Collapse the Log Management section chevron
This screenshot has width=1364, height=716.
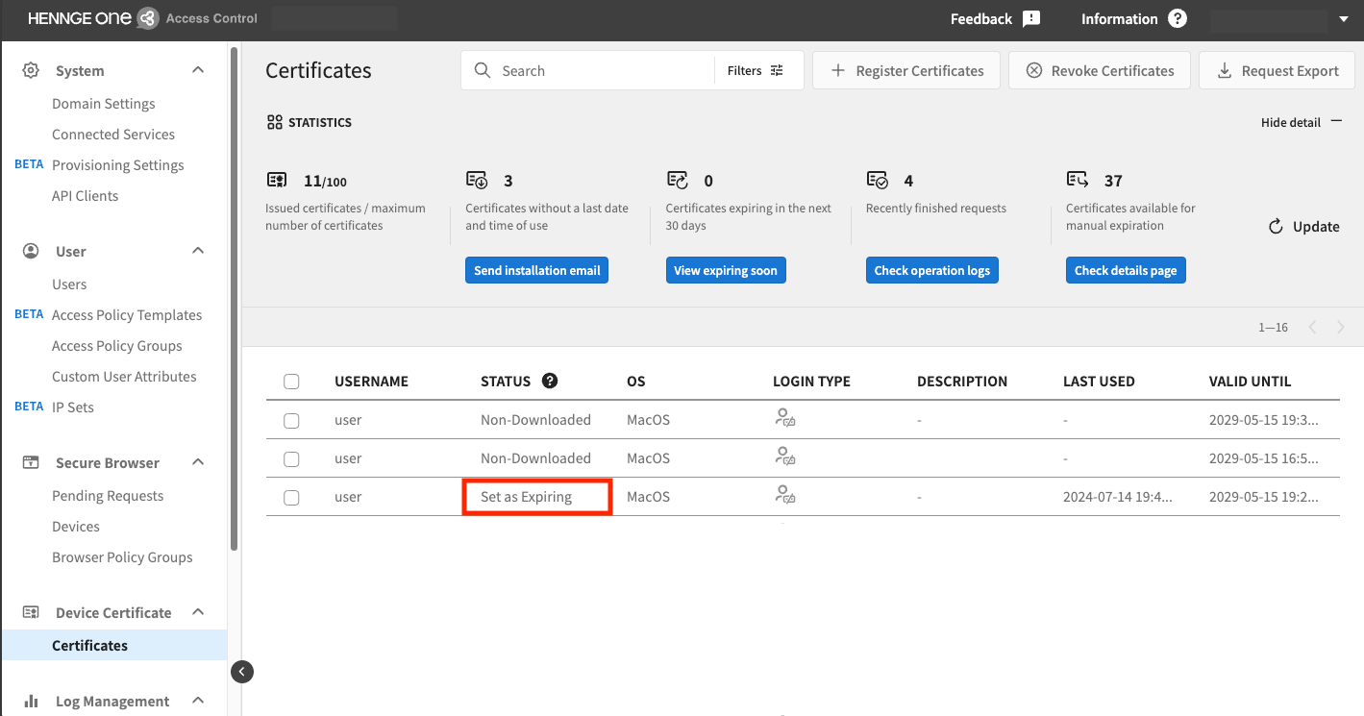[x=198, y=701]
